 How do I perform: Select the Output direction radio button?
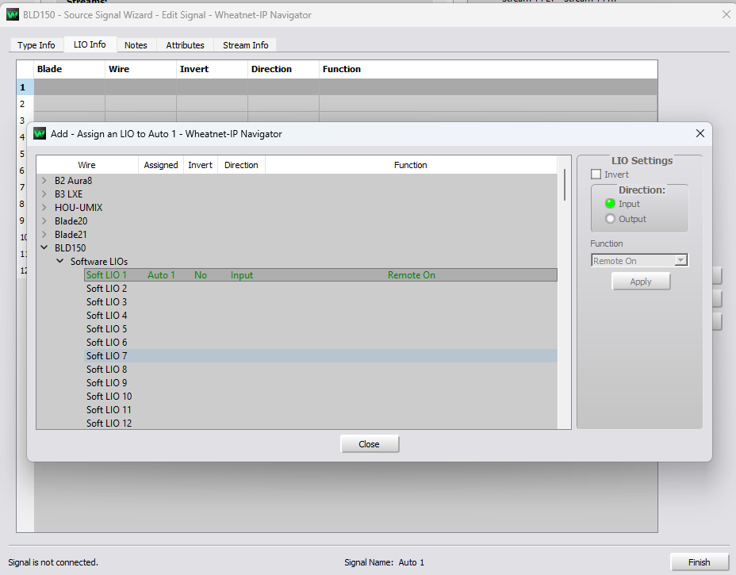click(x=610, y=219)
